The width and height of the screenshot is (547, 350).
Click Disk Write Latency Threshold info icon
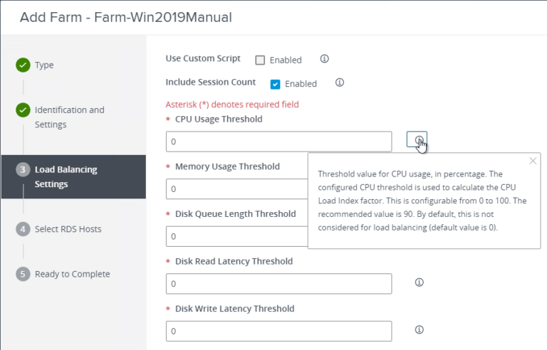(x=419, y=329)
